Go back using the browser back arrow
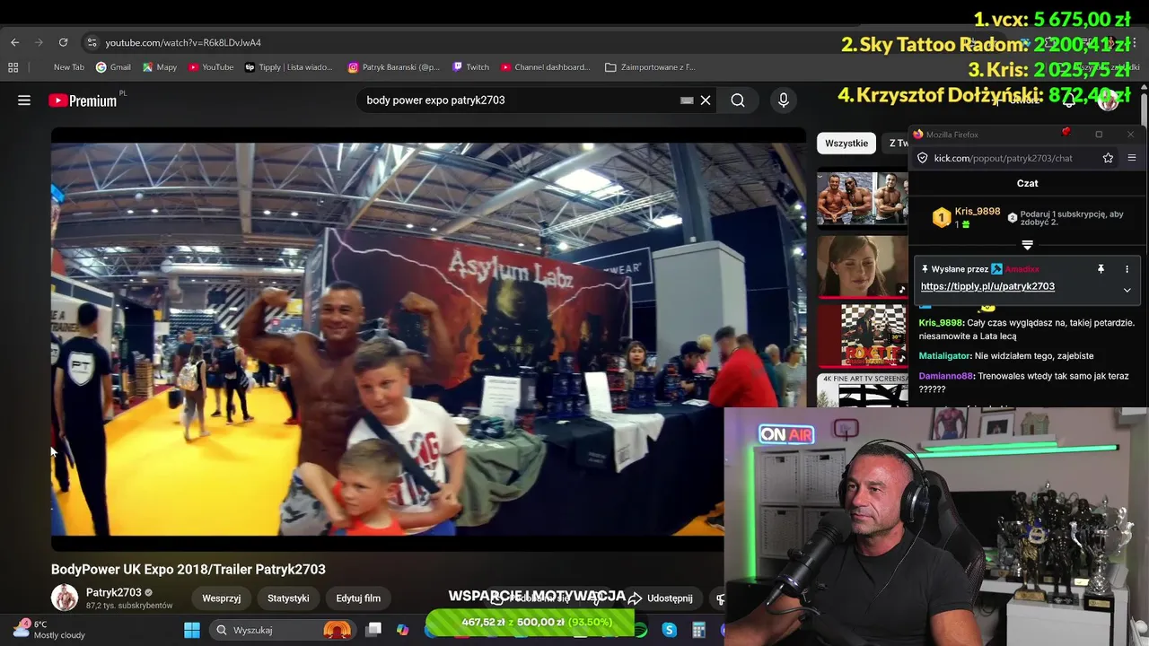 14,42
